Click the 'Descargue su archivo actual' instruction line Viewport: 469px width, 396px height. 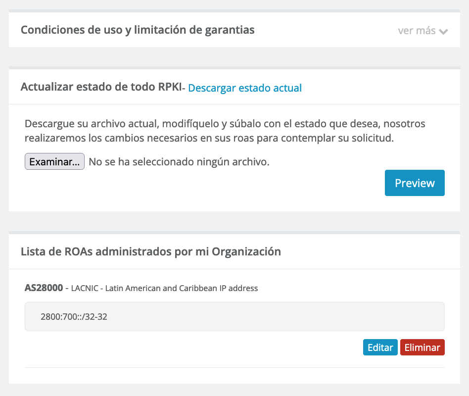(x=225, y=123)
